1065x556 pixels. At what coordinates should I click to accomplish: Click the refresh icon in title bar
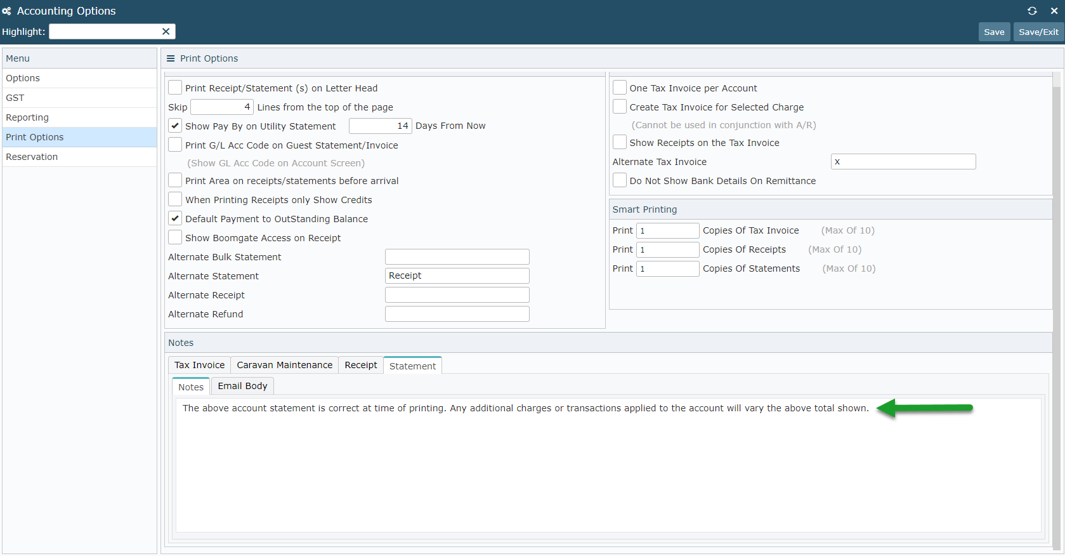[x=1032, y=11]
